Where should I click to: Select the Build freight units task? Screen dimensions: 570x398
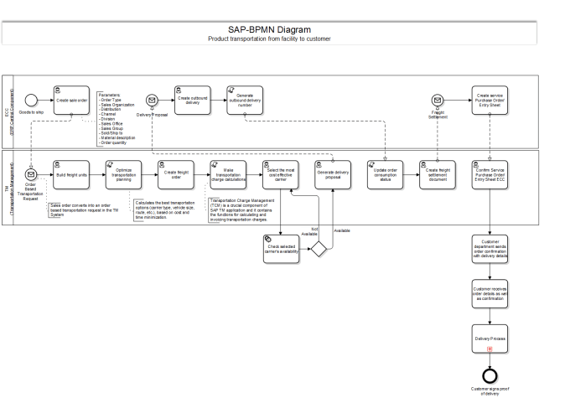pyautogui.click(x=71, y=175)
